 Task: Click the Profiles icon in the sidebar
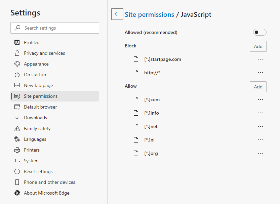(x=17, y=42)
